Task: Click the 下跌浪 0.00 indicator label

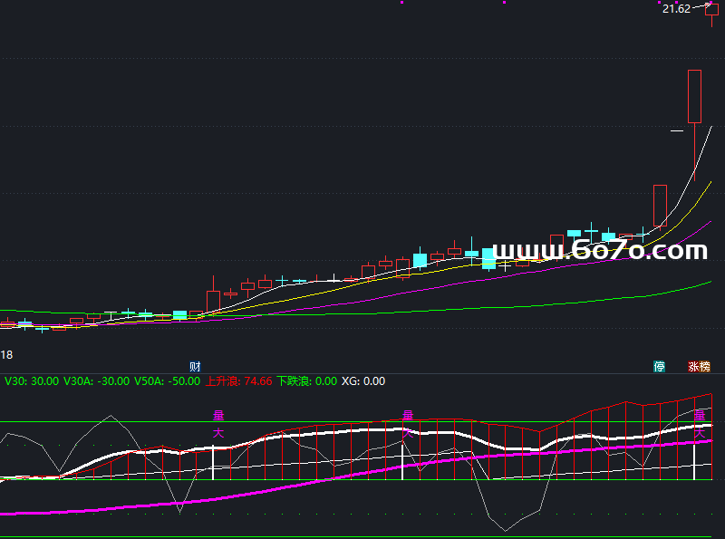Action: tap(306, 381)
